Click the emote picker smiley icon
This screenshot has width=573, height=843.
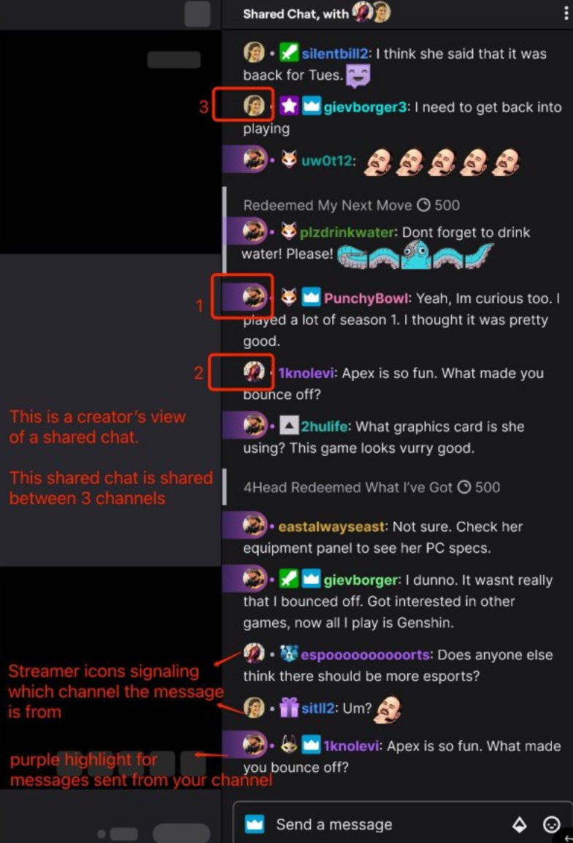coord(552,824)
